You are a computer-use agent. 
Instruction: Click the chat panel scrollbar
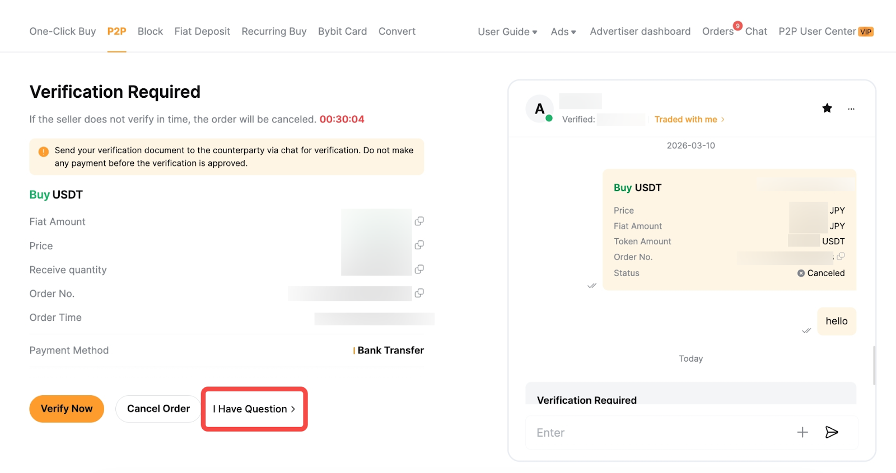pos(874,365)
